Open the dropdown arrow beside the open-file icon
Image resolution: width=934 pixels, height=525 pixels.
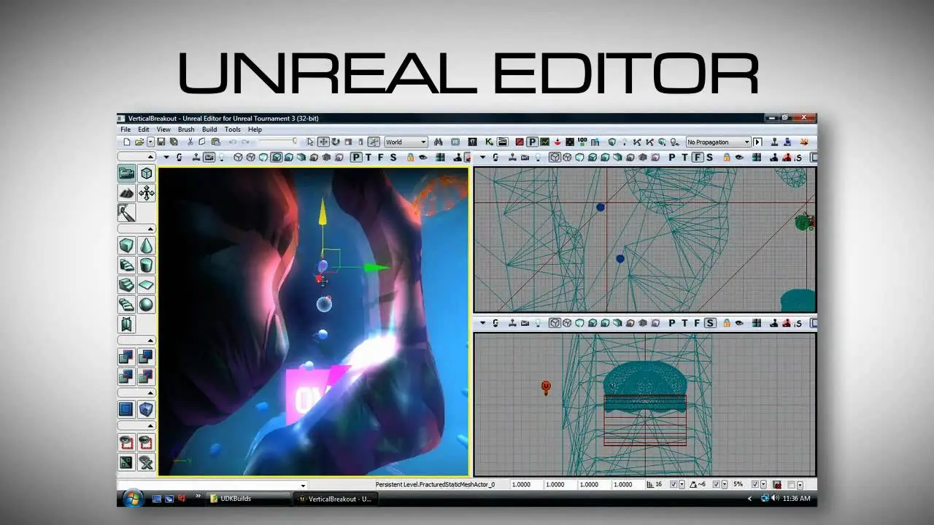(x=150, y=142)
